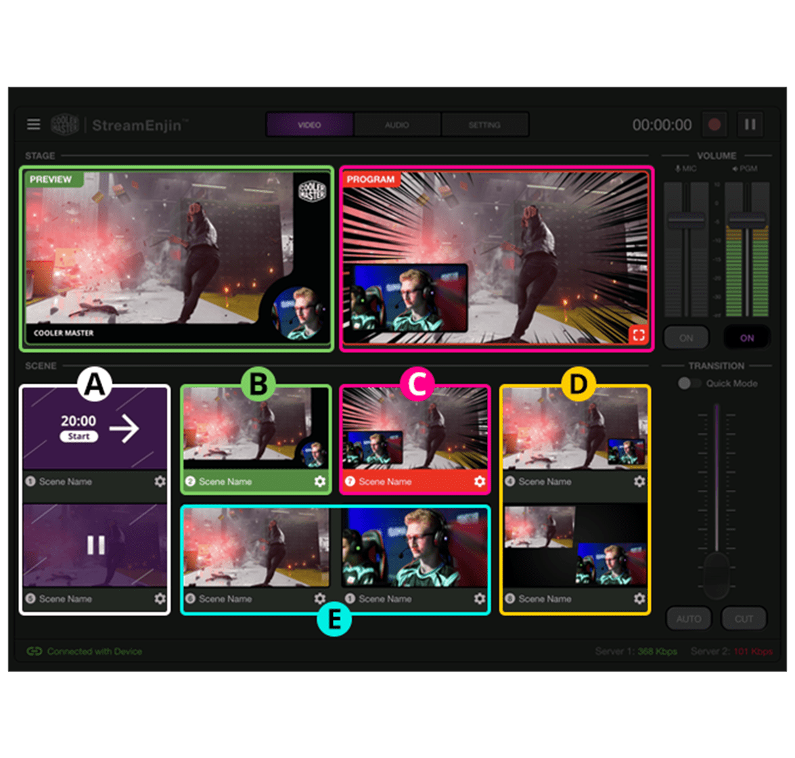This screenshot has width=795, height=758.
Task: Click the AUTO transition button
Action: point(689,619)
